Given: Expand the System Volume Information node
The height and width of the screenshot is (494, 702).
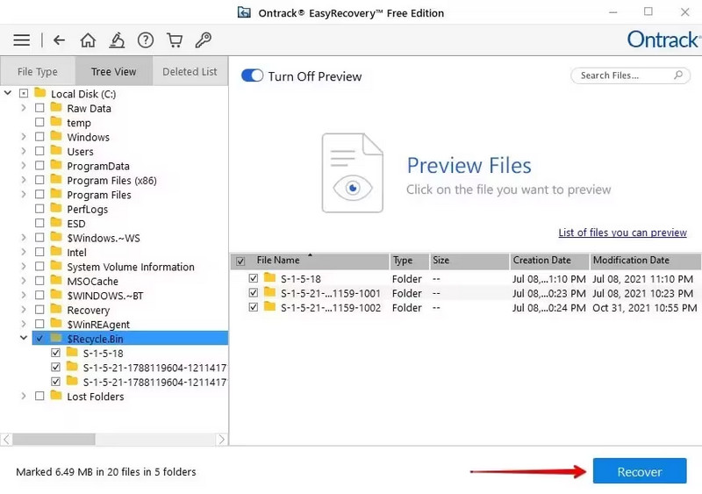Looking at the screenshot, I should [x=24, y=266].
